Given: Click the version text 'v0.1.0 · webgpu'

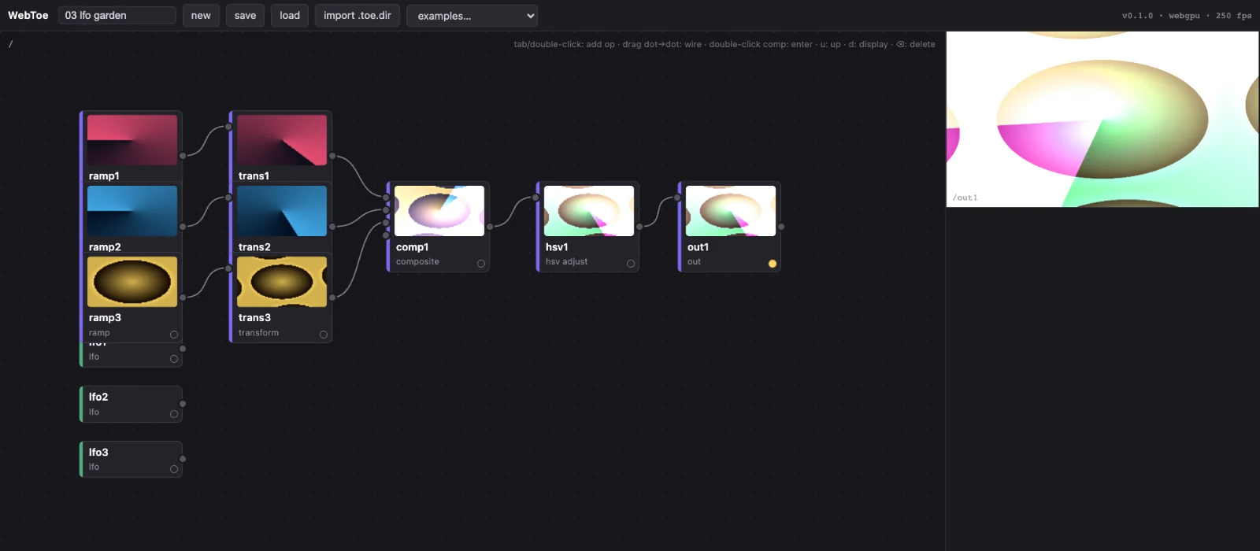Looking at the screenshot, I should (x=1161, y=16).
